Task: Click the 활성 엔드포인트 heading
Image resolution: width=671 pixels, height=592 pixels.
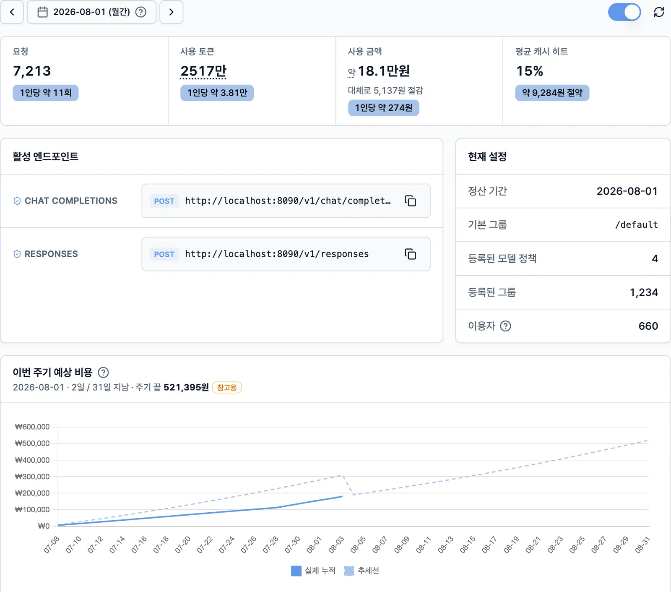Action: coord(45,156)
